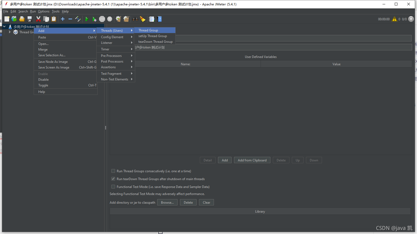Select Paste in the context menu
This screenshot has width=417, height=234.
pyautogui.click(x=65, y=37)
